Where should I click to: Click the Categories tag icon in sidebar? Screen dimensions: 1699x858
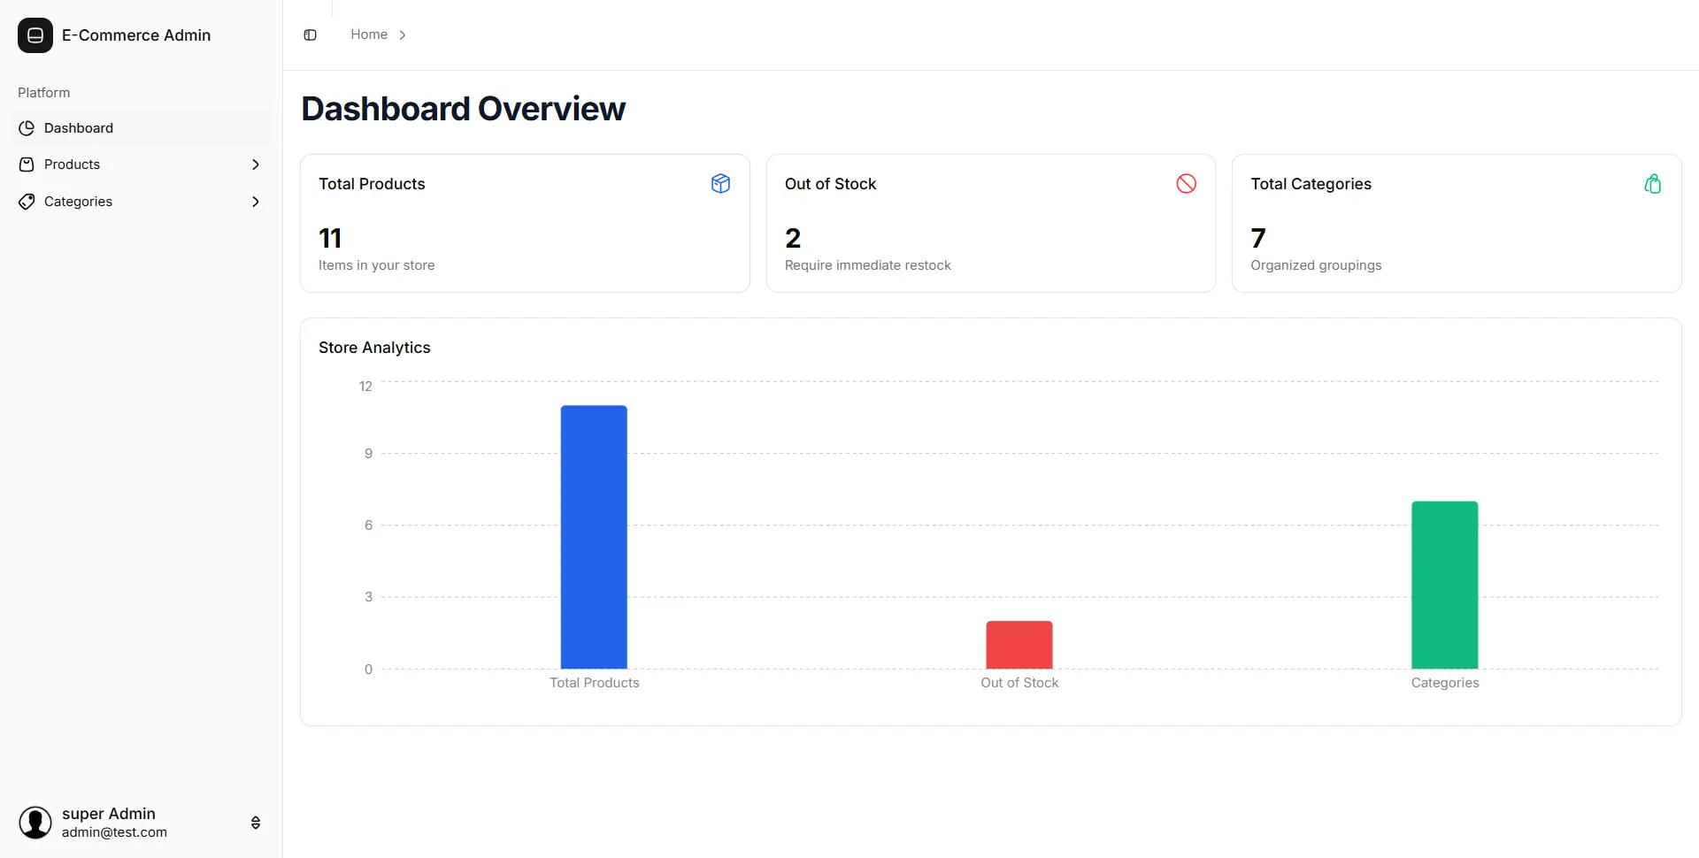click(27, 202)
